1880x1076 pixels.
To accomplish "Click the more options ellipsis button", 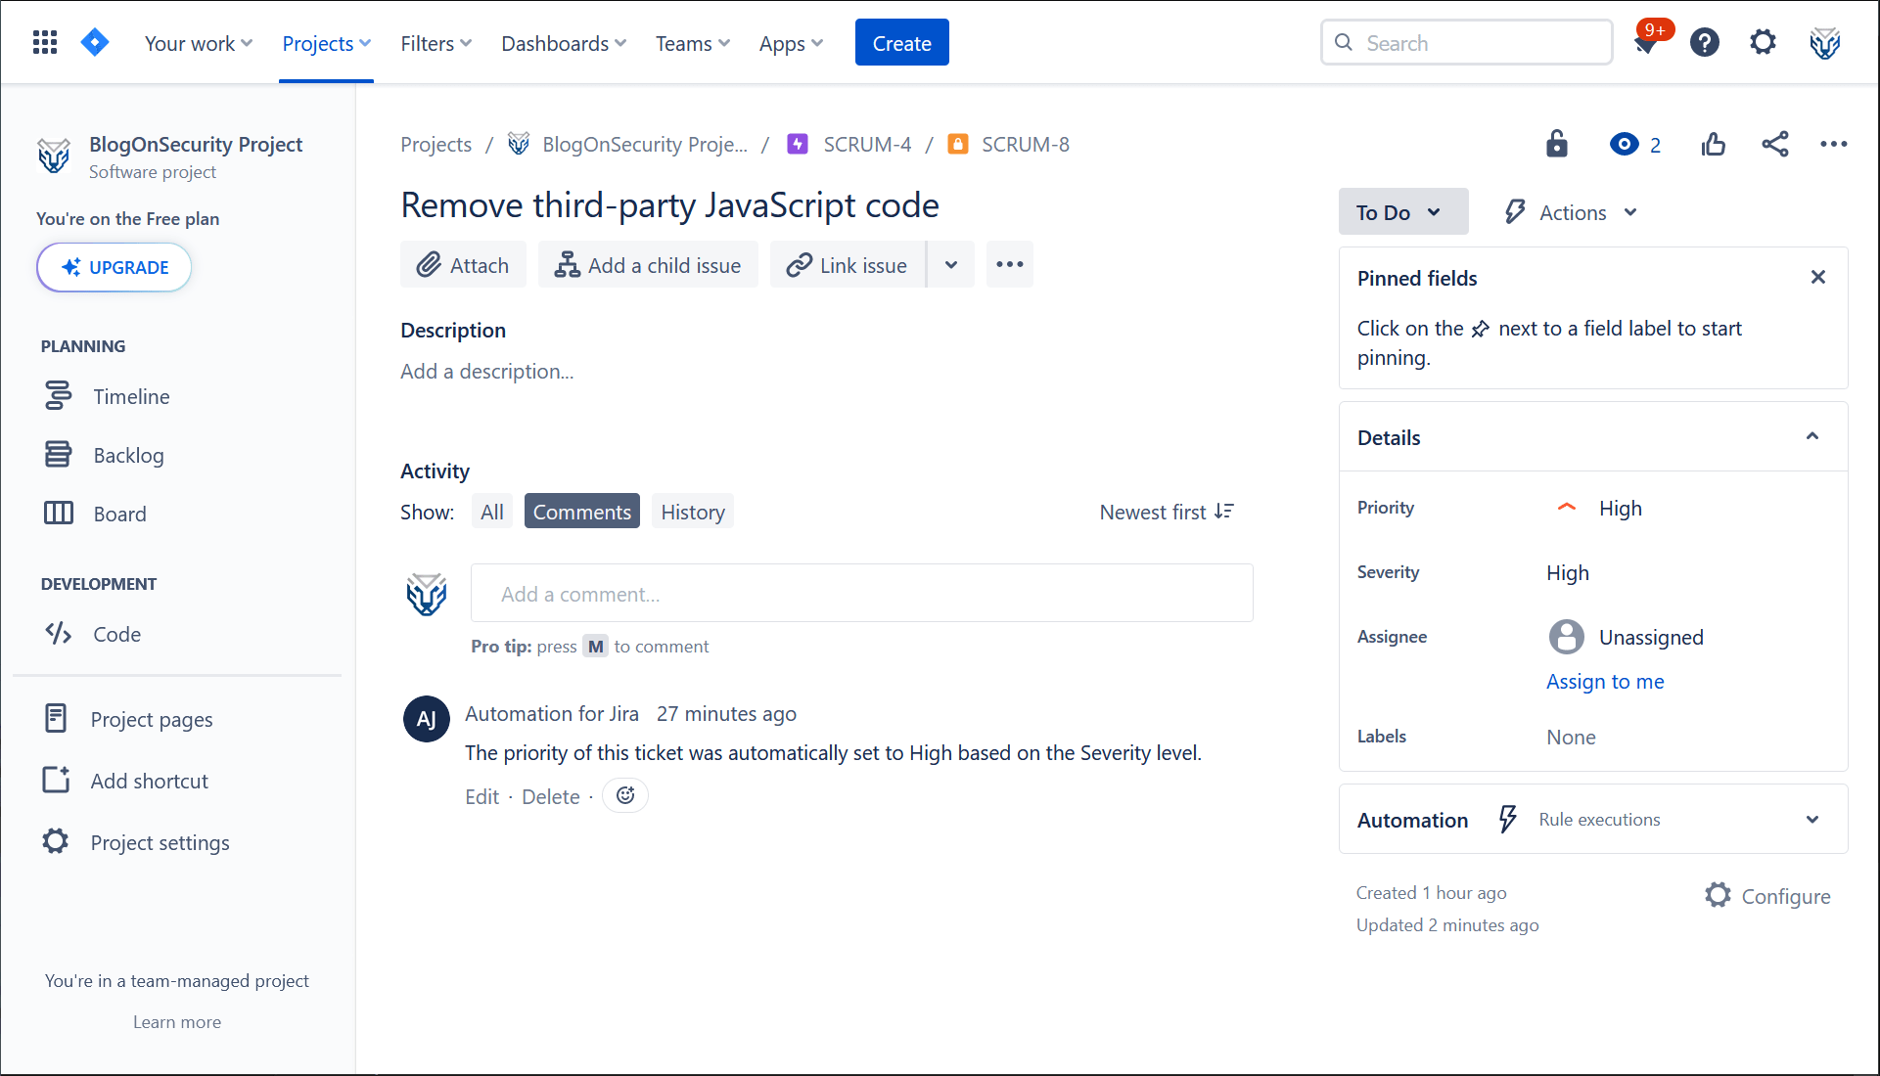I will [1010, 264].
